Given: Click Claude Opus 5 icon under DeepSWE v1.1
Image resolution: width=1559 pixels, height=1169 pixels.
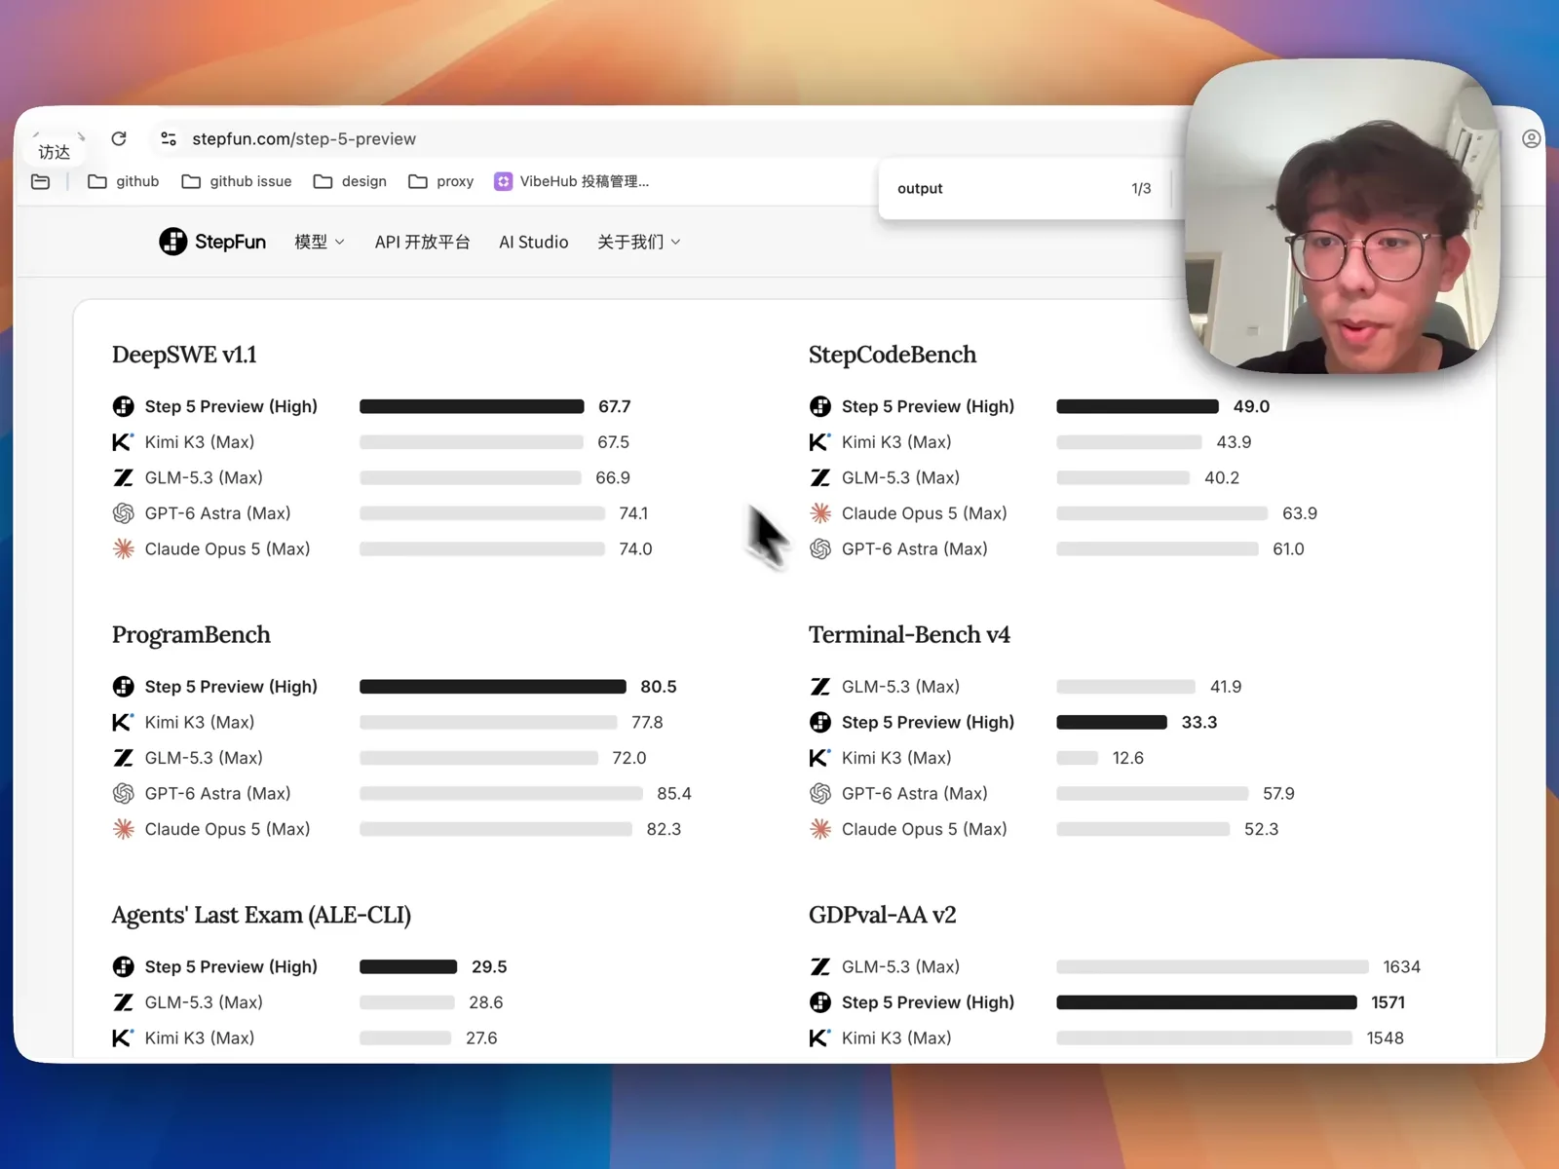Looking at the screenshot, I should [123, 548].
